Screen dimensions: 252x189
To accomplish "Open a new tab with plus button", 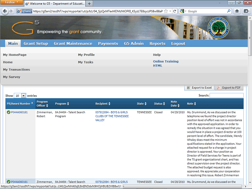I will click(x=89, y=4).
